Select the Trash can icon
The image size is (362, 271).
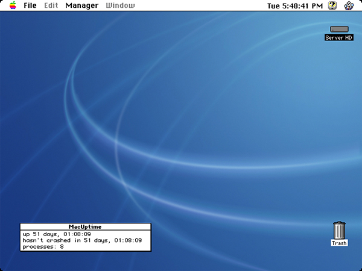[x=339, y=230]
